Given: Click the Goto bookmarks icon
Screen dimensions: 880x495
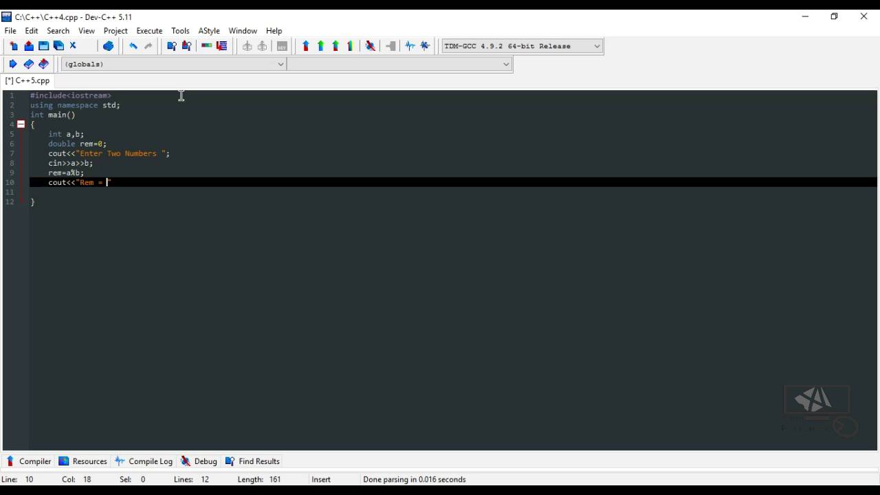Looking at the screenshot, I should tap(44, 64).
